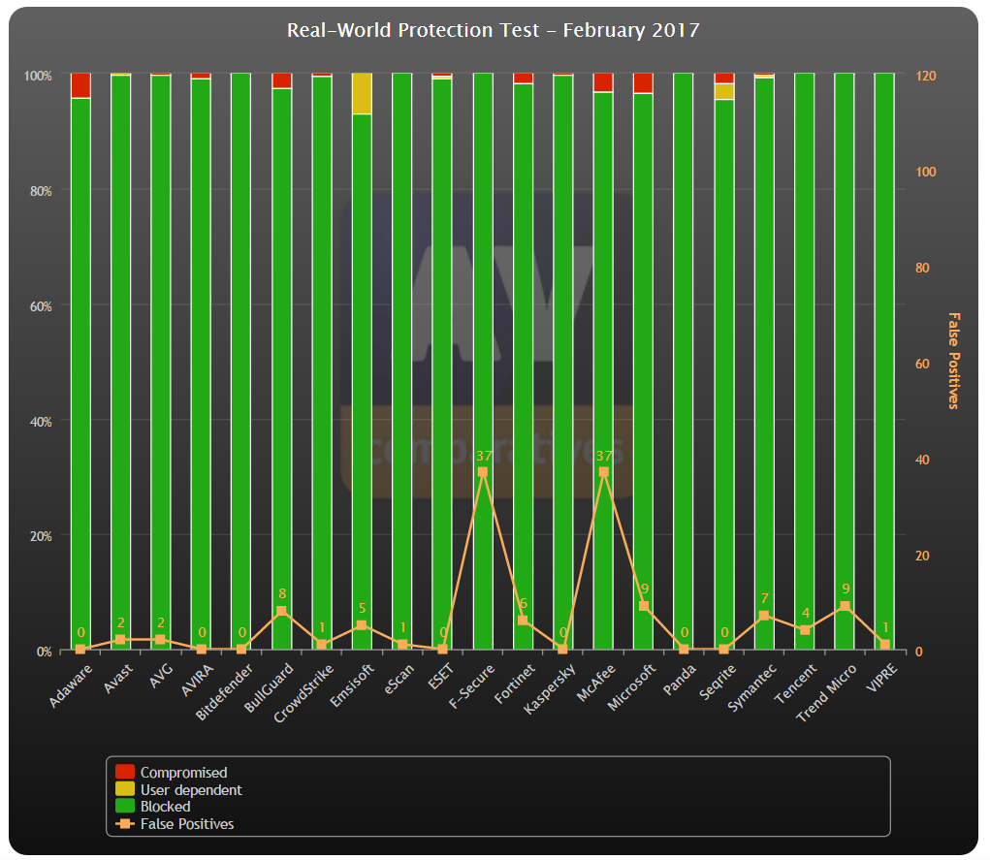The image size is (990, 860).
Task: Select the CrowdStrike axis label
Action: click(303, 692)
